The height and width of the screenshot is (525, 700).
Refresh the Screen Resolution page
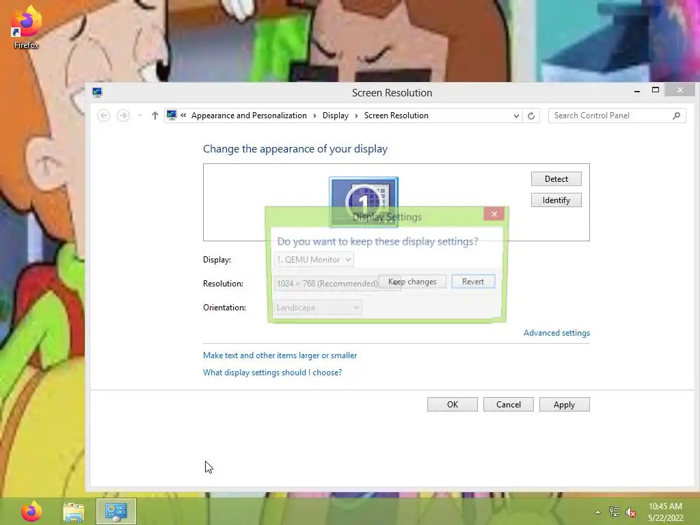point(531,116)
